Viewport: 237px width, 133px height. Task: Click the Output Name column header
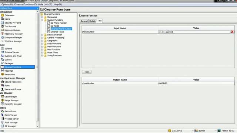click(120, 80)
